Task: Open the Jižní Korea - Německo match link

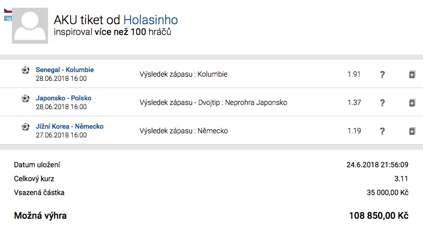Action: (x=70, y=127)
